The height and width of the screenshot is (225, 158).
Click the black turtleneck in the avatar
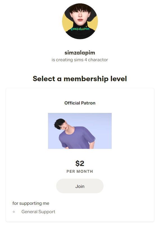(x=80, y=34)
